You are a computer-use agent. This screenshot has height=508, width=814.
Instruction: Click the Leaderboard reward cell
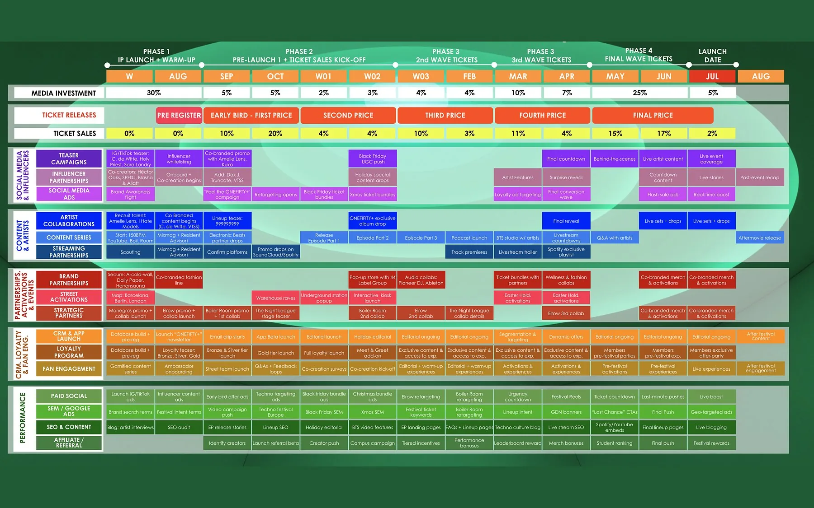[518, 443]
